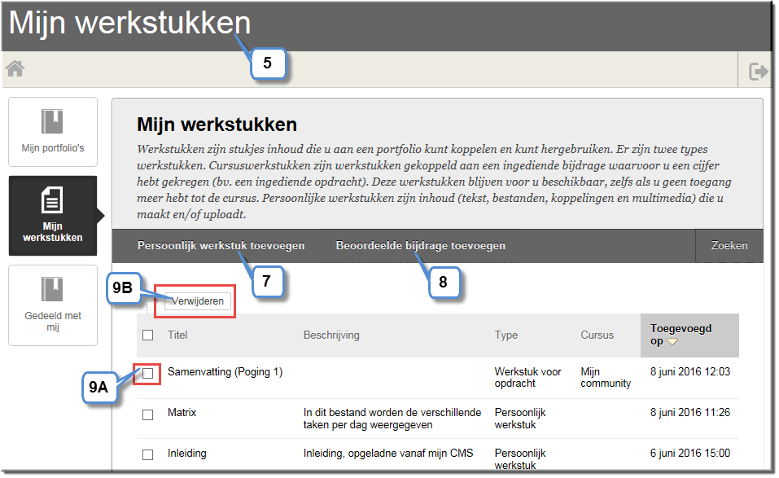The image size is (779, 478).
Task: Open the Samenvatting (Poging 1) title link
Action: click(x=225, y=371)
